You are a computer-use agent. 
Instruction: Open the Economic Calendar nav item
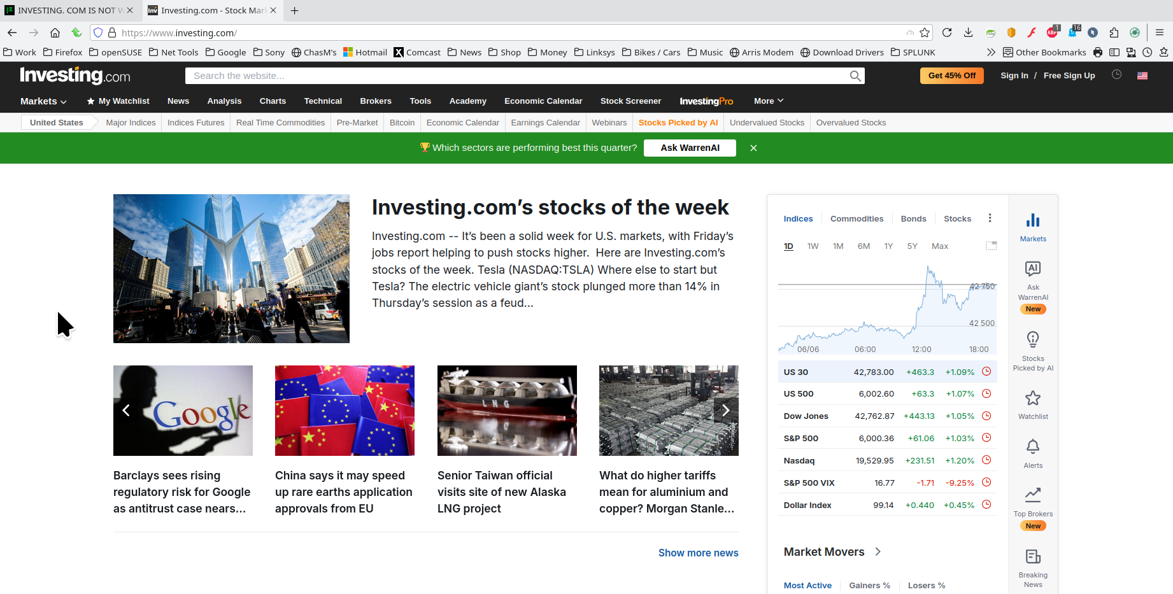543,101
